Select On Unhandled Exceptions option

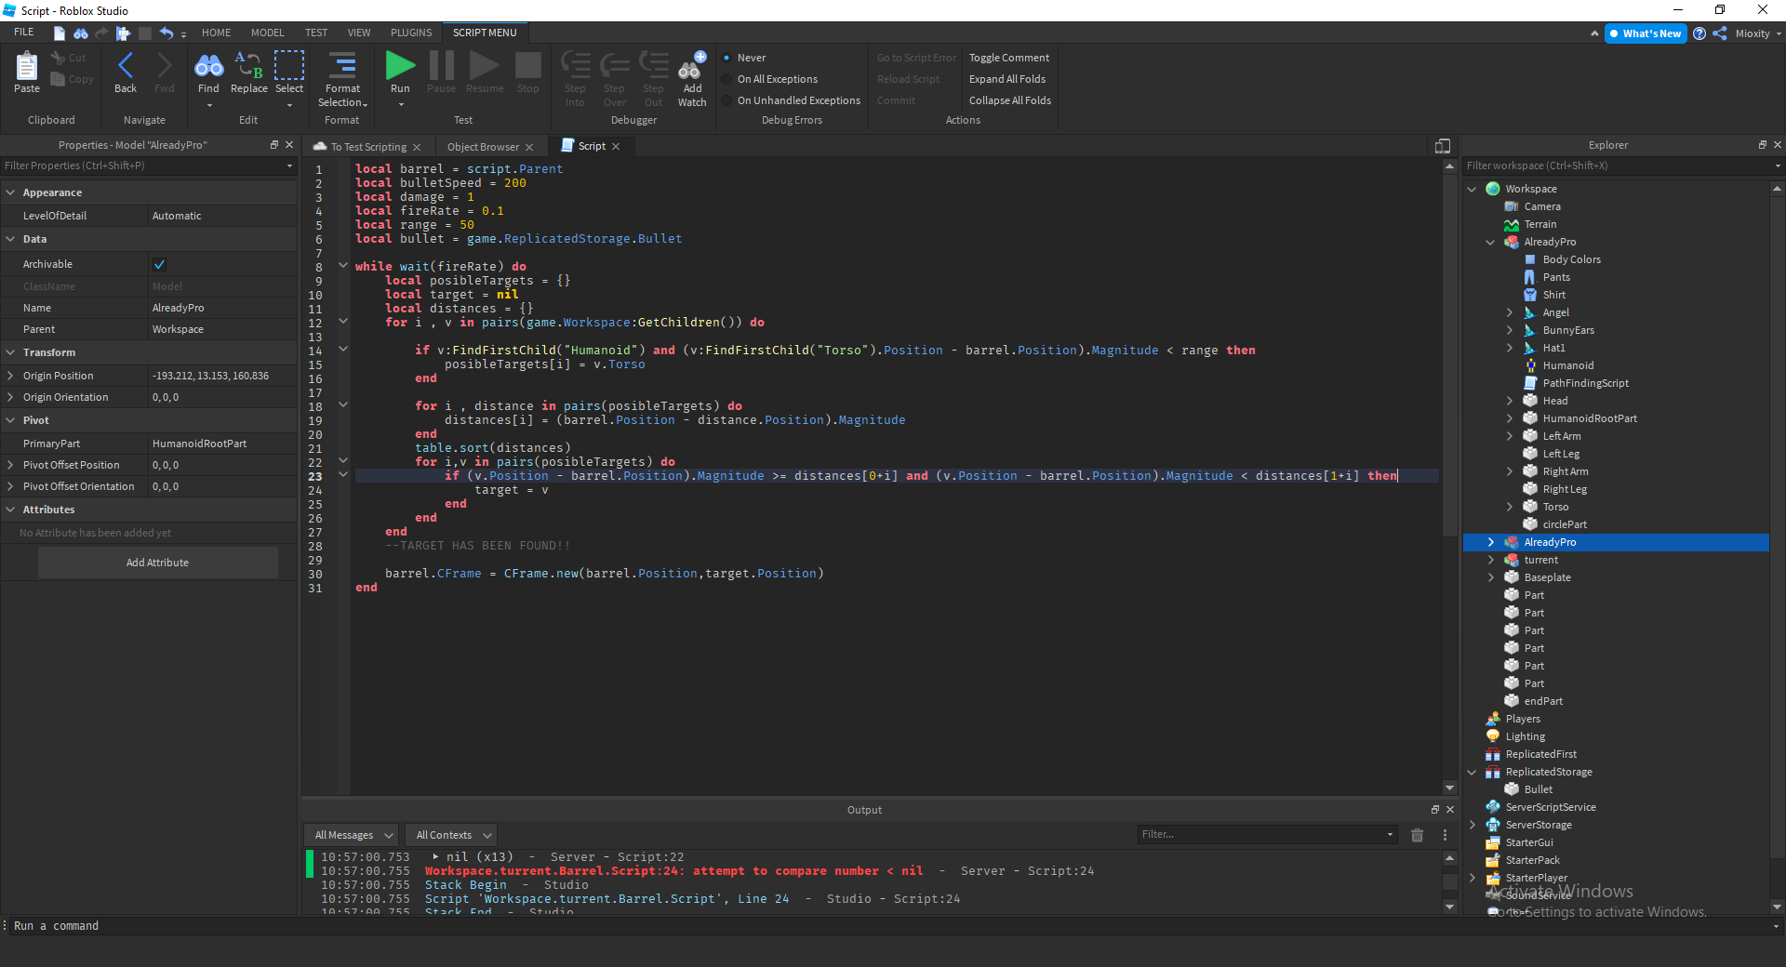[x=798, y=100]
